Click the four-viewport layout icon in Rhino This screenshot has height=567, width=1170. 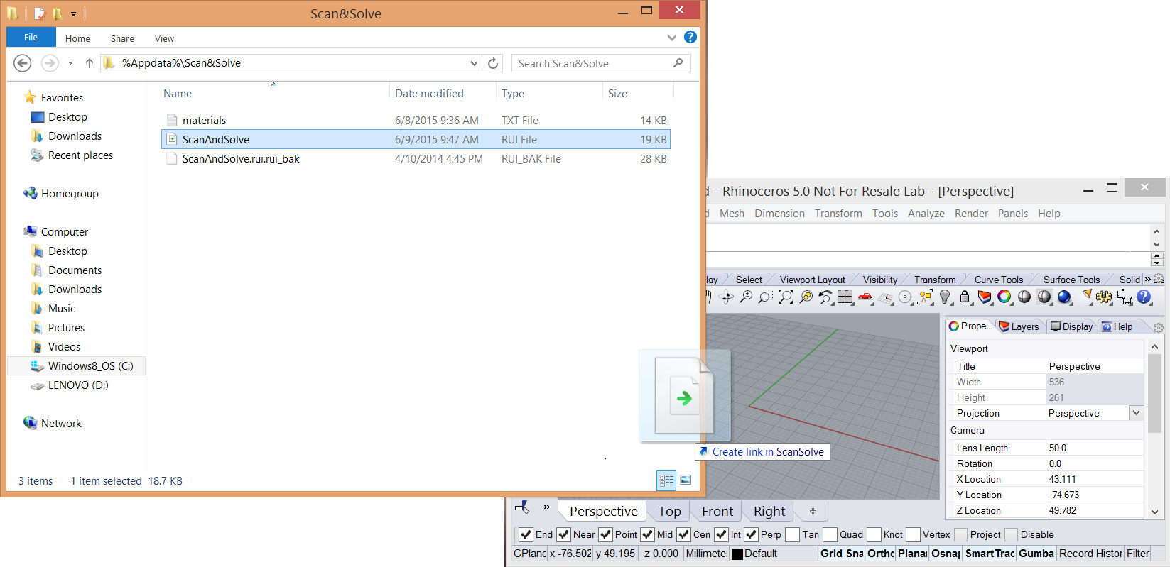845,297
